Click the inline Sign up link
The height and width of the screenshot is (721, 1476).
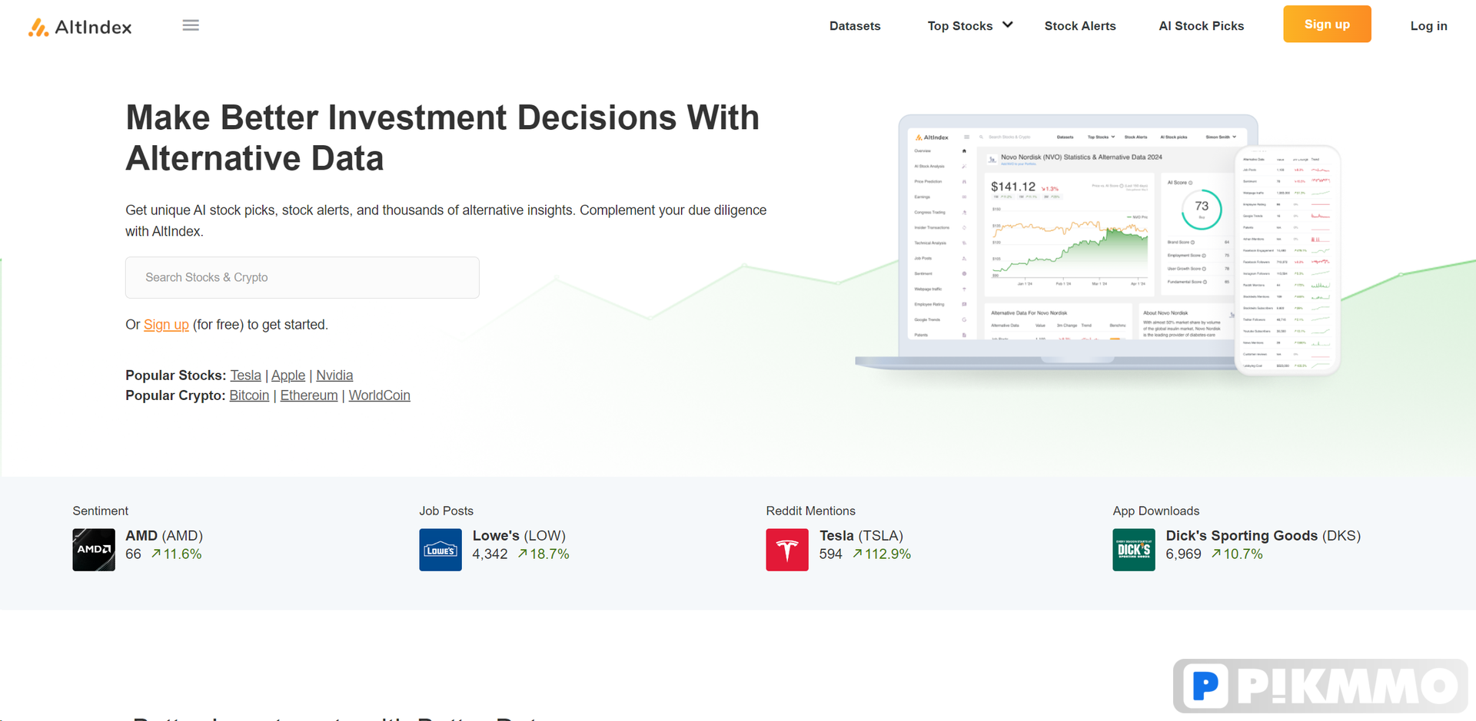[x=166, y=325]
